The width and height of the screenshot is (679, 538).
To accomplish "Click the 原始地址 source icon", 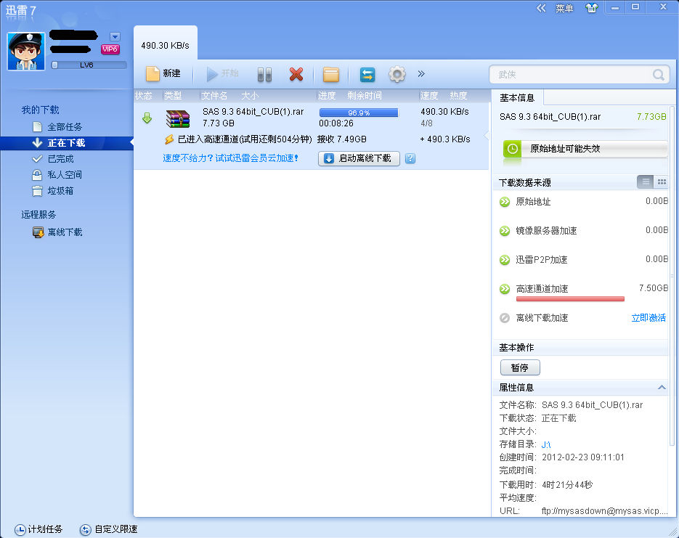I will coord(505,202).
